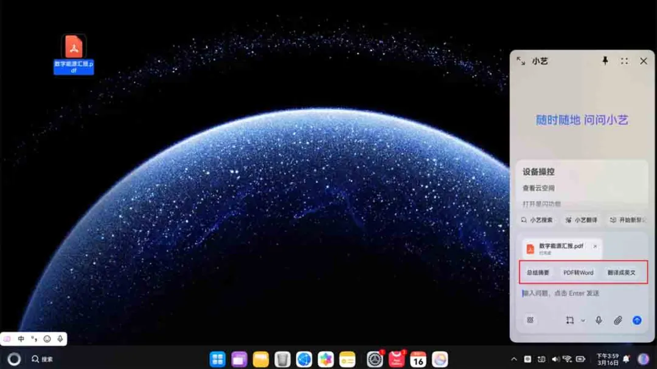The image size is (657, 369).
Task: Open the Wi-Fi network tray icon
Action: (x=568, y=359)
